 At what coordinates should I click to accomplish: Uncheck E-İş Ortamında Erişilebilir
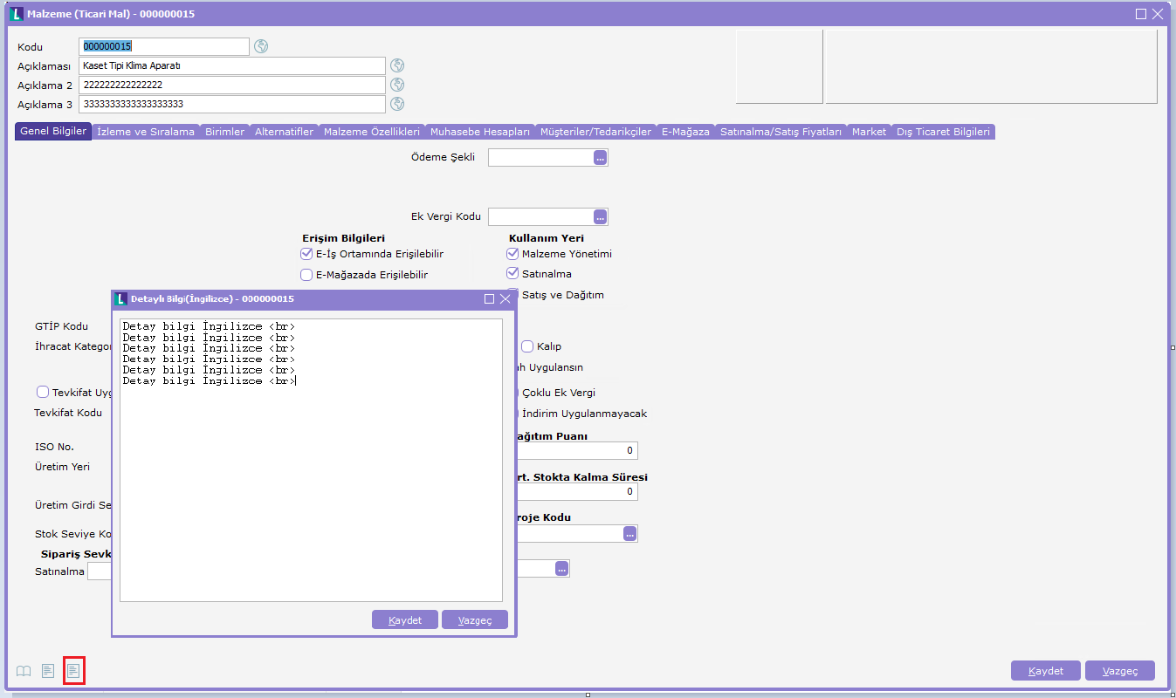pyautogui.click(x=306, y=254)
